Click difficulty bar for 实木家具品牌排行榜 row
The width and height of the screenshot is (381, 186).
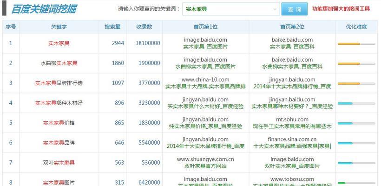(x=356, y=84)
